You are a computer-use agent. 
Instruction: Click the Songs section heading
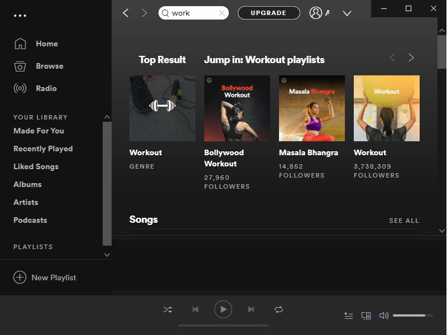tap(143, 219)
